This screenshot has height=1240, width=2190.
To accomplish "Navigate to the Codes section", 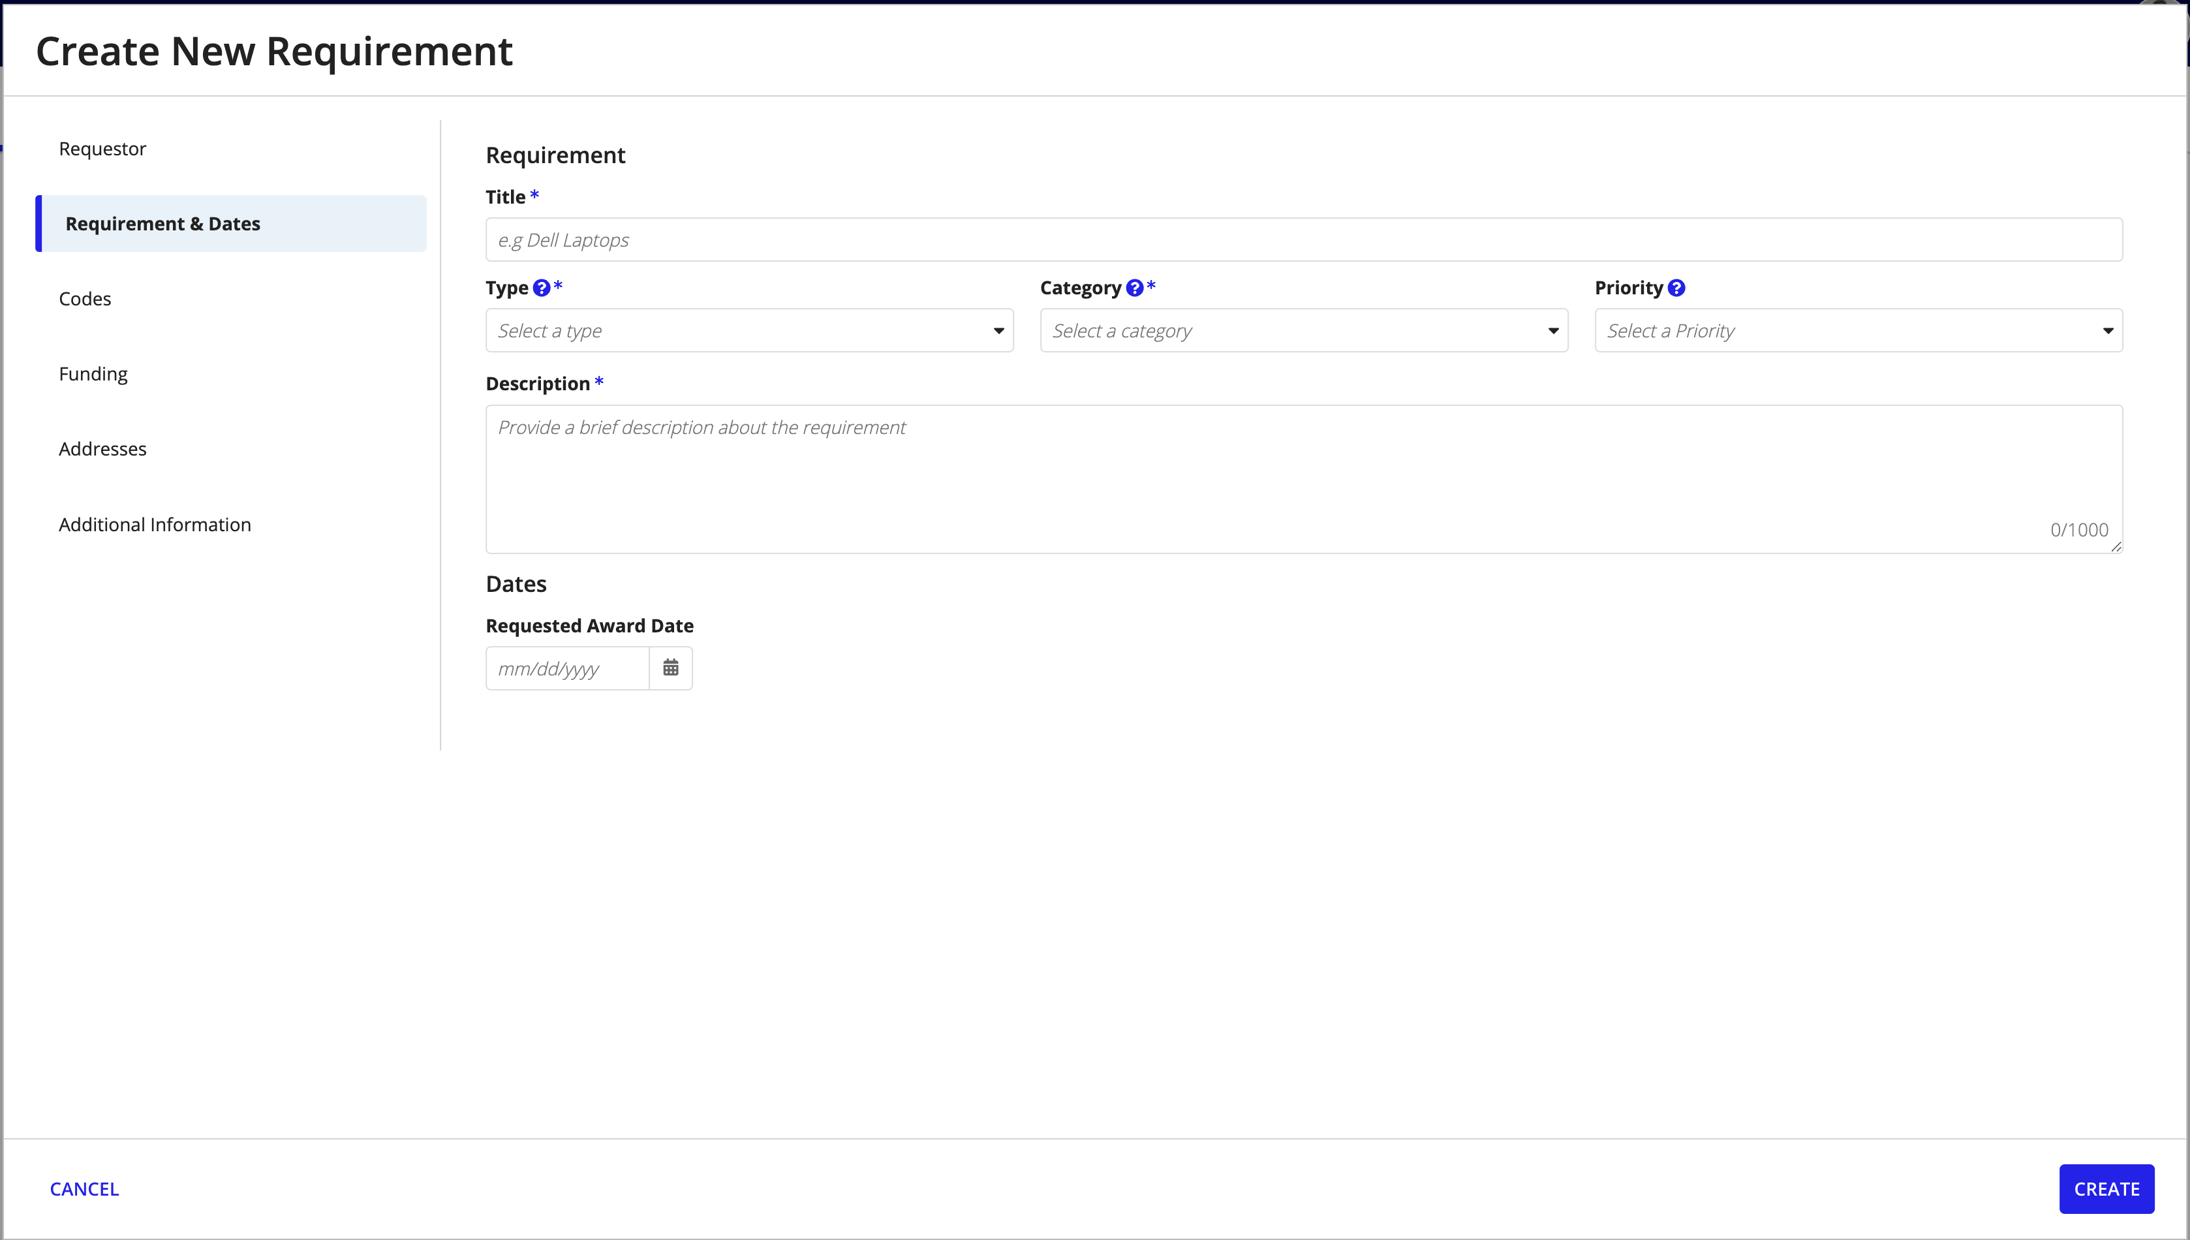I will (x=84, y=298).
